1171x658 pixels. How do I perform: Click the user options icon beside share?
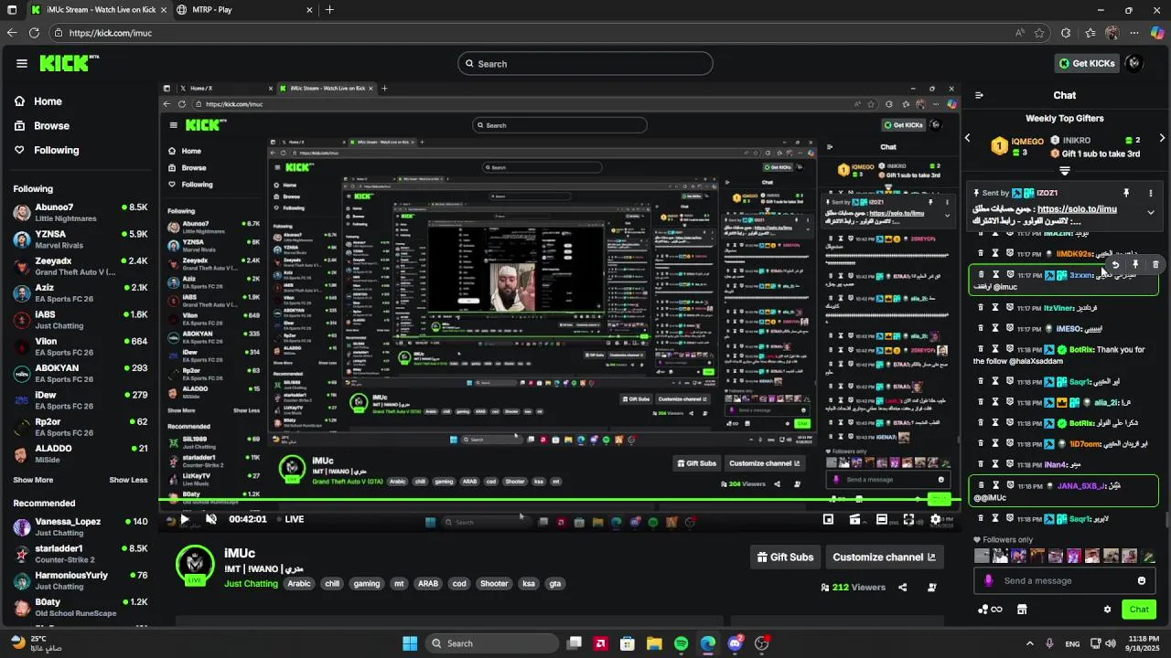click(x=932, y=588)
